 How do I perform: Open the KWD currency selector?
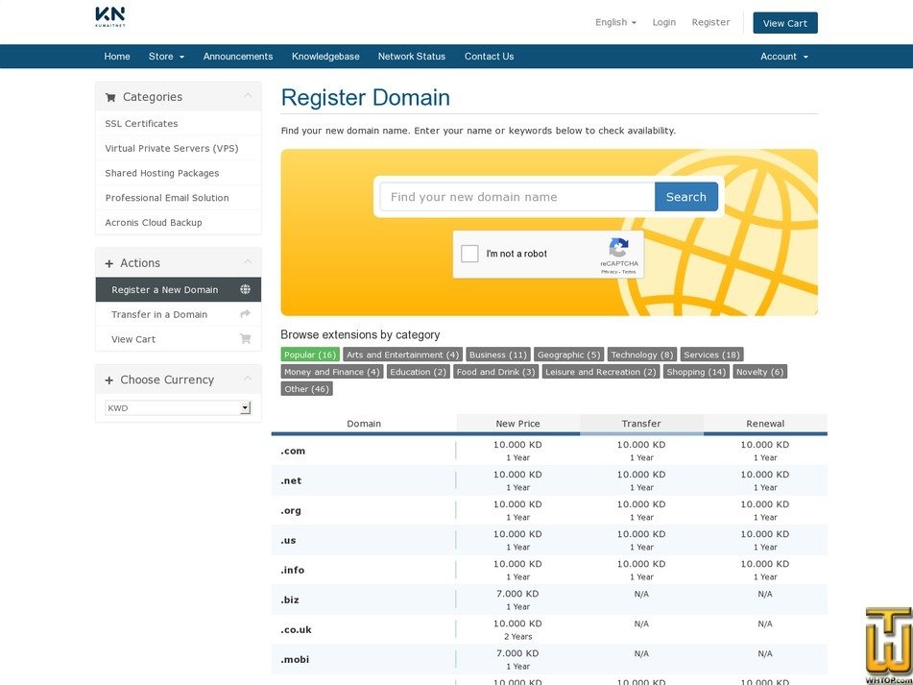pyautogui.click(x=177, y=407)
